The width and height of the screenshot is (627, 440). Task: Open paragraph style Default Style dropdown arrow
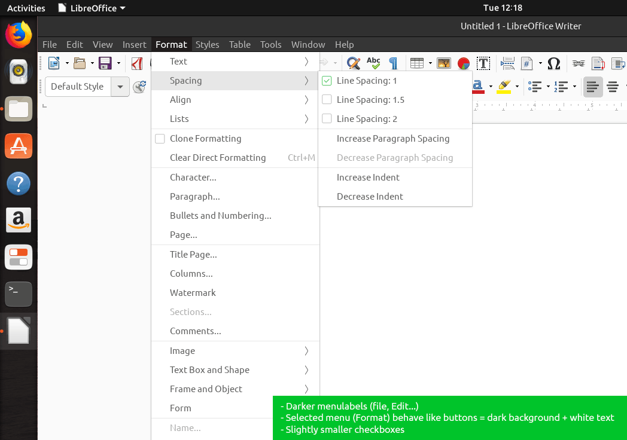[120, 87]
